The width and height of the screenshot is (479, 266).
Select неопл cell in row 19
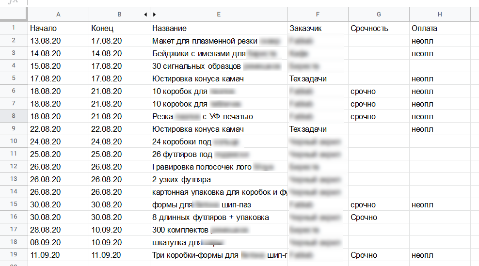coord(440,255)
